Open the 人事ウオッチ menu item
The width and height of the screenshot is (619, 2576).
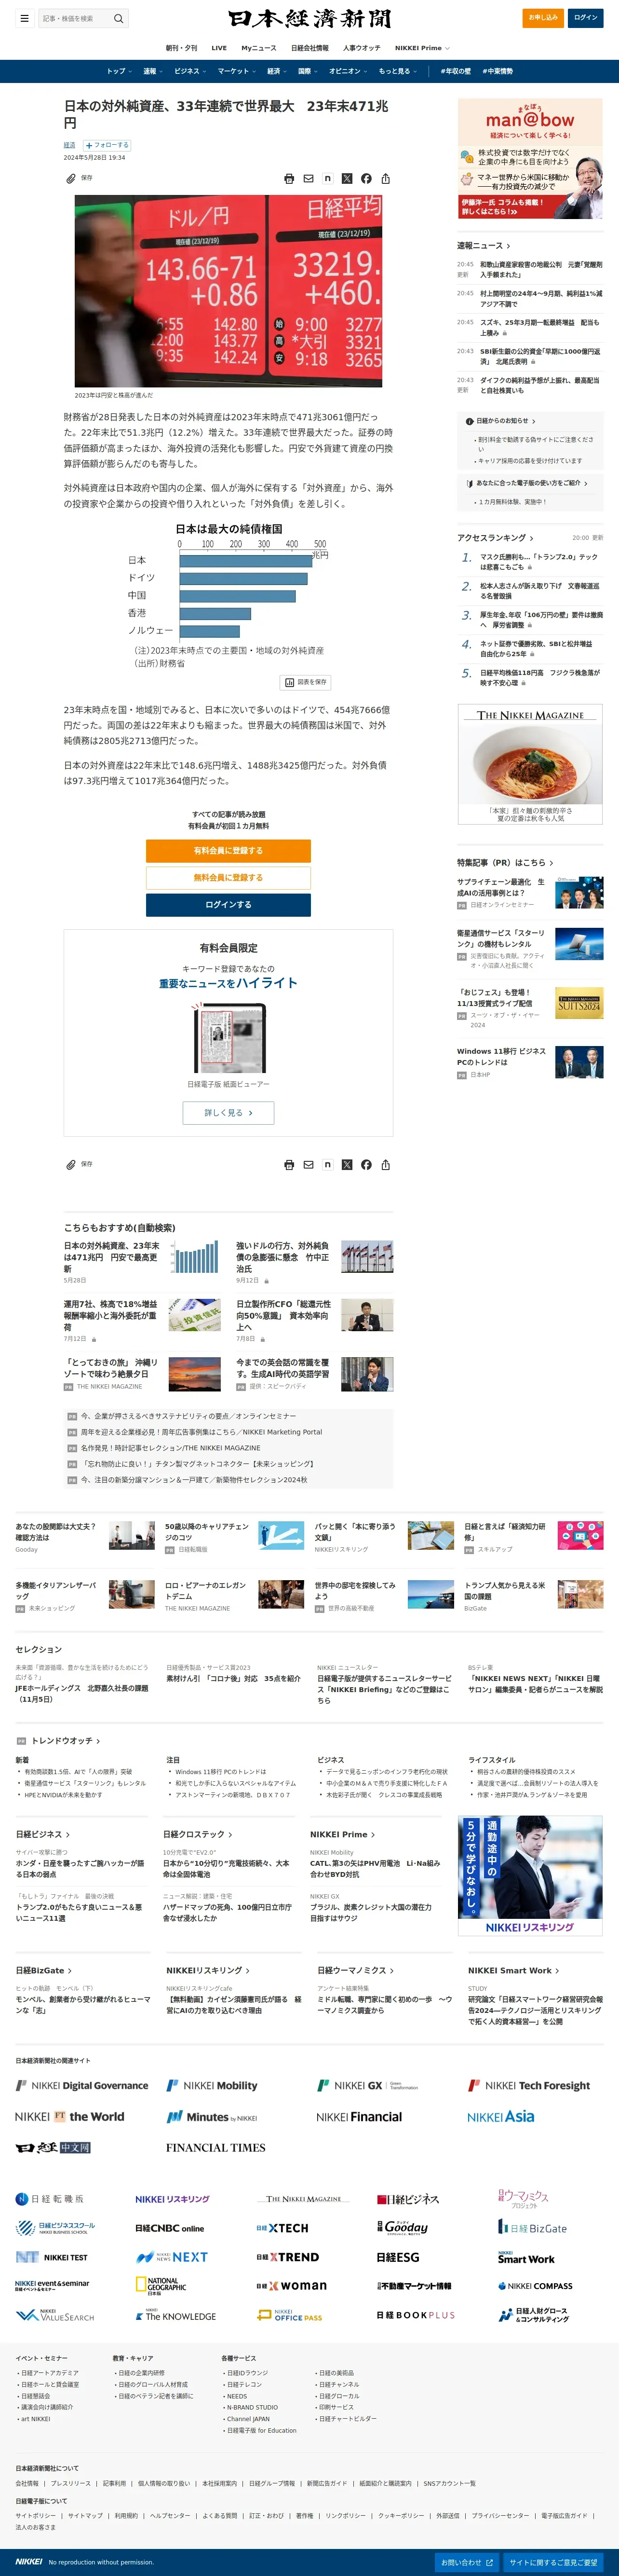point(362,48)
